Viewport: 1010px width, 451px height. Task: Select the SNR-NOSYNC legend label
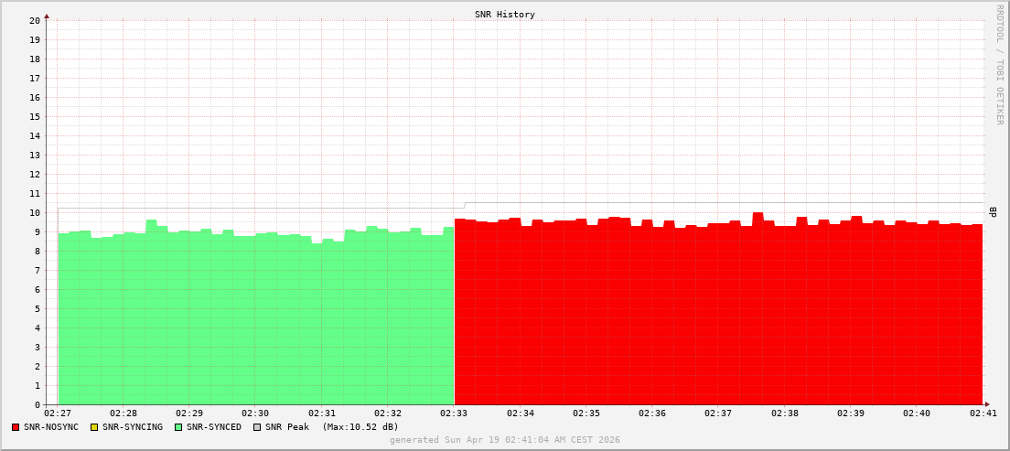[x=51, y=427]
